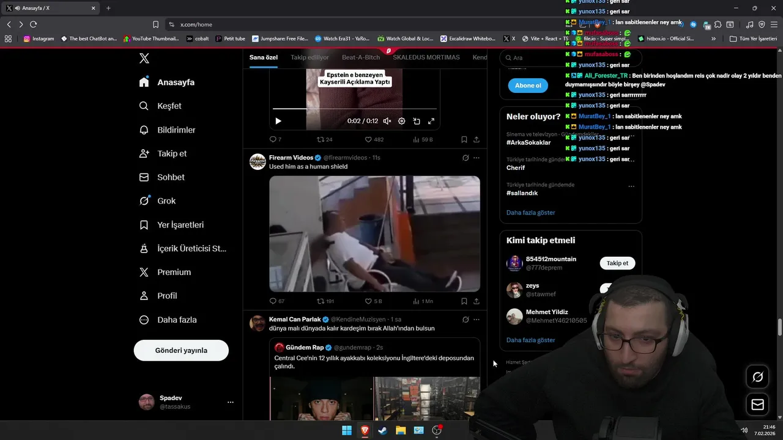Click Daha fazla göster under Neler oluyor
Viewport: 783px width, 440px height.
(x=531, y=213)
